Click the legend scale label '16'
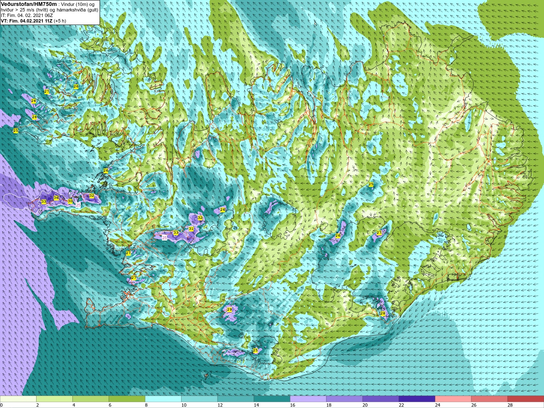 coord(292,405)
